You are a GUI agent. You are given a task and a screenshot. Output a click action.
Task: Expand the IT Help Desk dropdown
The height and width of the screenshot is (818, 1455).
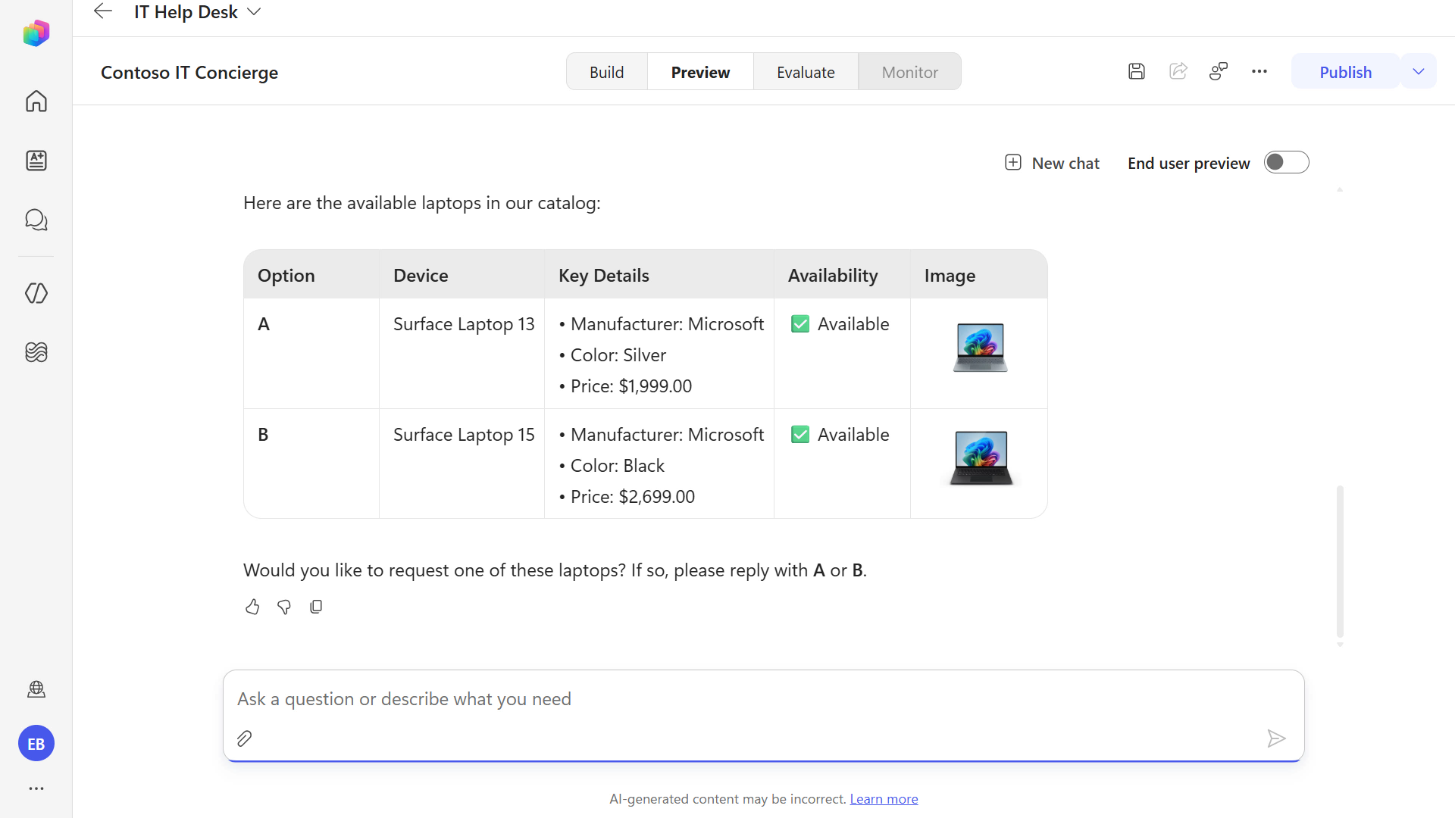pyautogui.click(x=255, y=11)
